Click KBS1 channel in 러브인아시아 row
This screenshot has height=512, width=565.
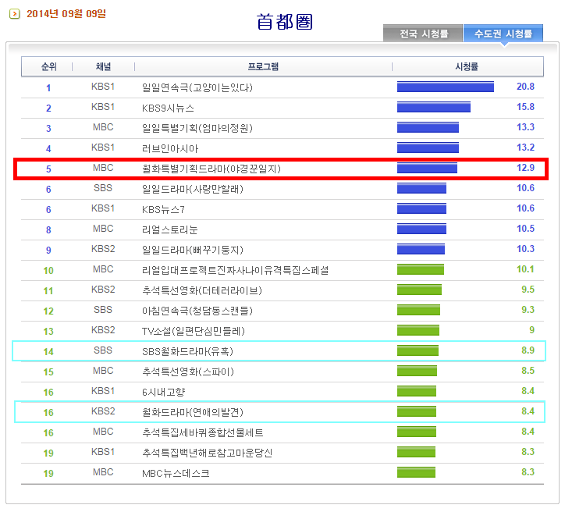(103, 148)
